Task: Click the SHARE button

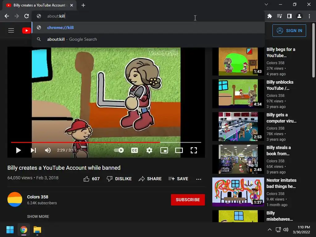Action: click(x=150, y=179)
